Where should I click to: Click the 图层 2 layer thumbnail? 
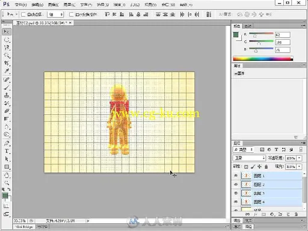[246, 184]
